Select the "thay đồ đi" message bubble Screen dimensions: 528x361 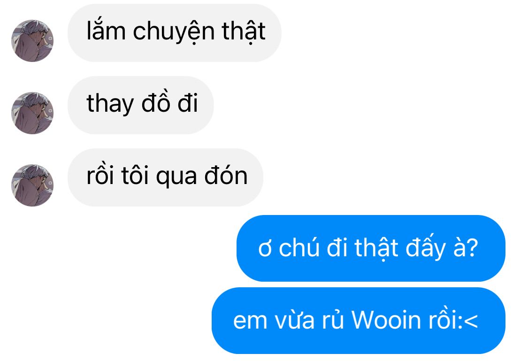(x=141, y=105)
